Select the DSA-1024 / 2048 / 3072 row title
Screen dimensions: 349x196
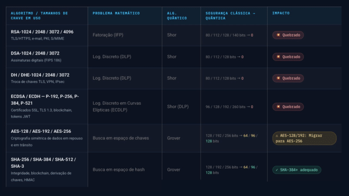(35, 53)
